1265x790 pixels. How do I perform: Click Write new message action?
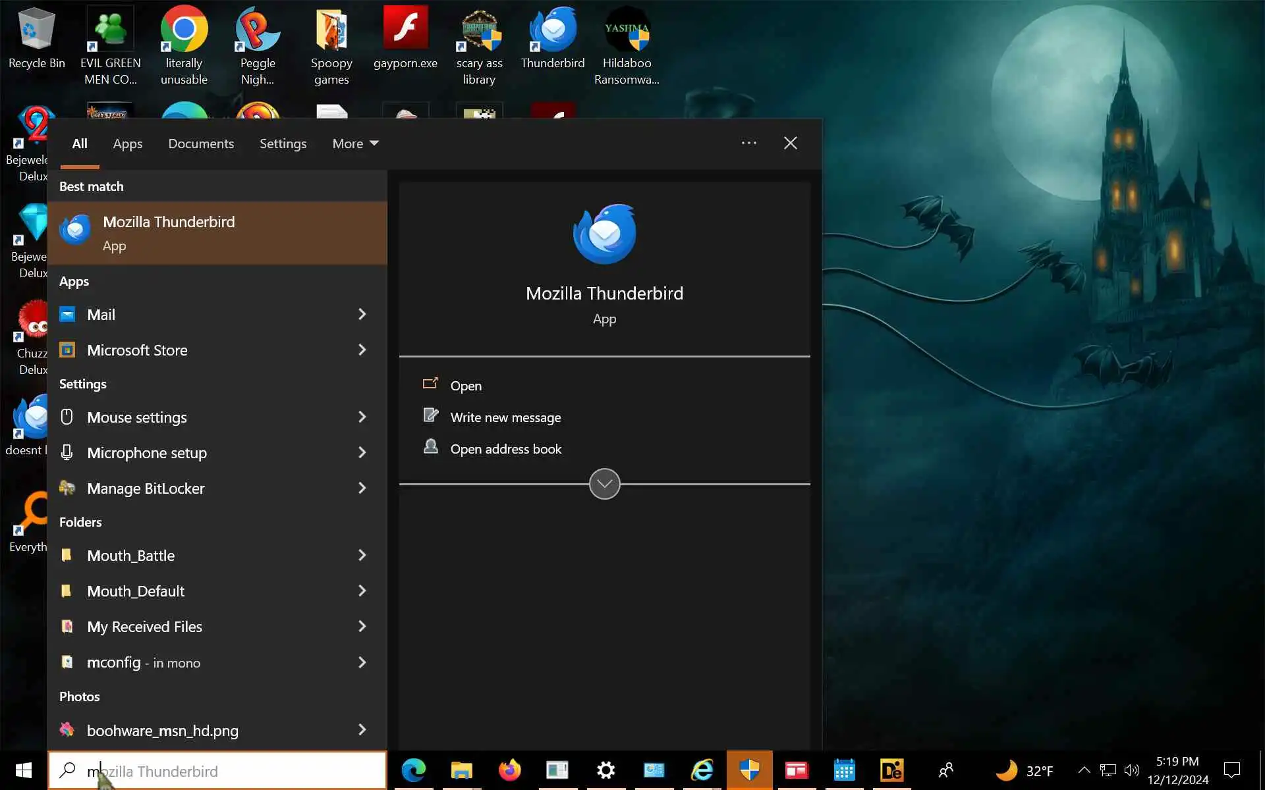coord(505,417)
